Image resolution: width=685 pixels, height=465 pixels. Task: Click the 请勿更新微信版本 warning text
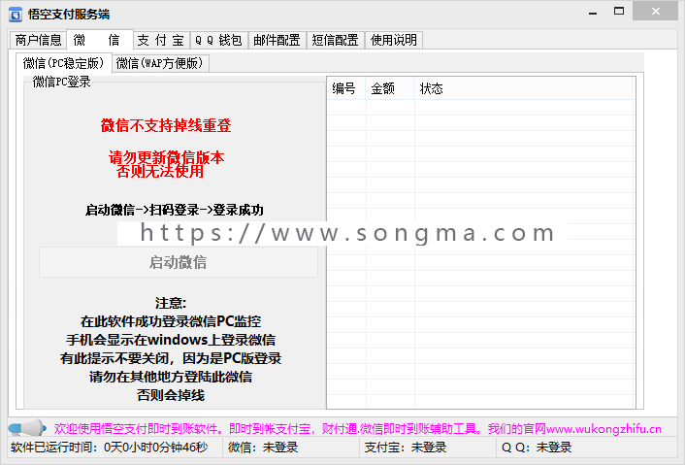coord(167,157)
